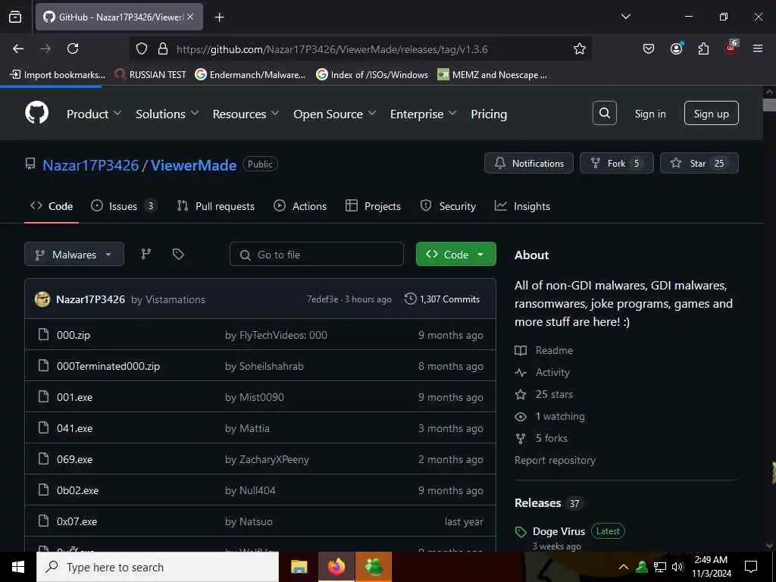The height and width of the screenshot is (582, 776).
Task: Open the Pricing page
Action: pos(489,114)
